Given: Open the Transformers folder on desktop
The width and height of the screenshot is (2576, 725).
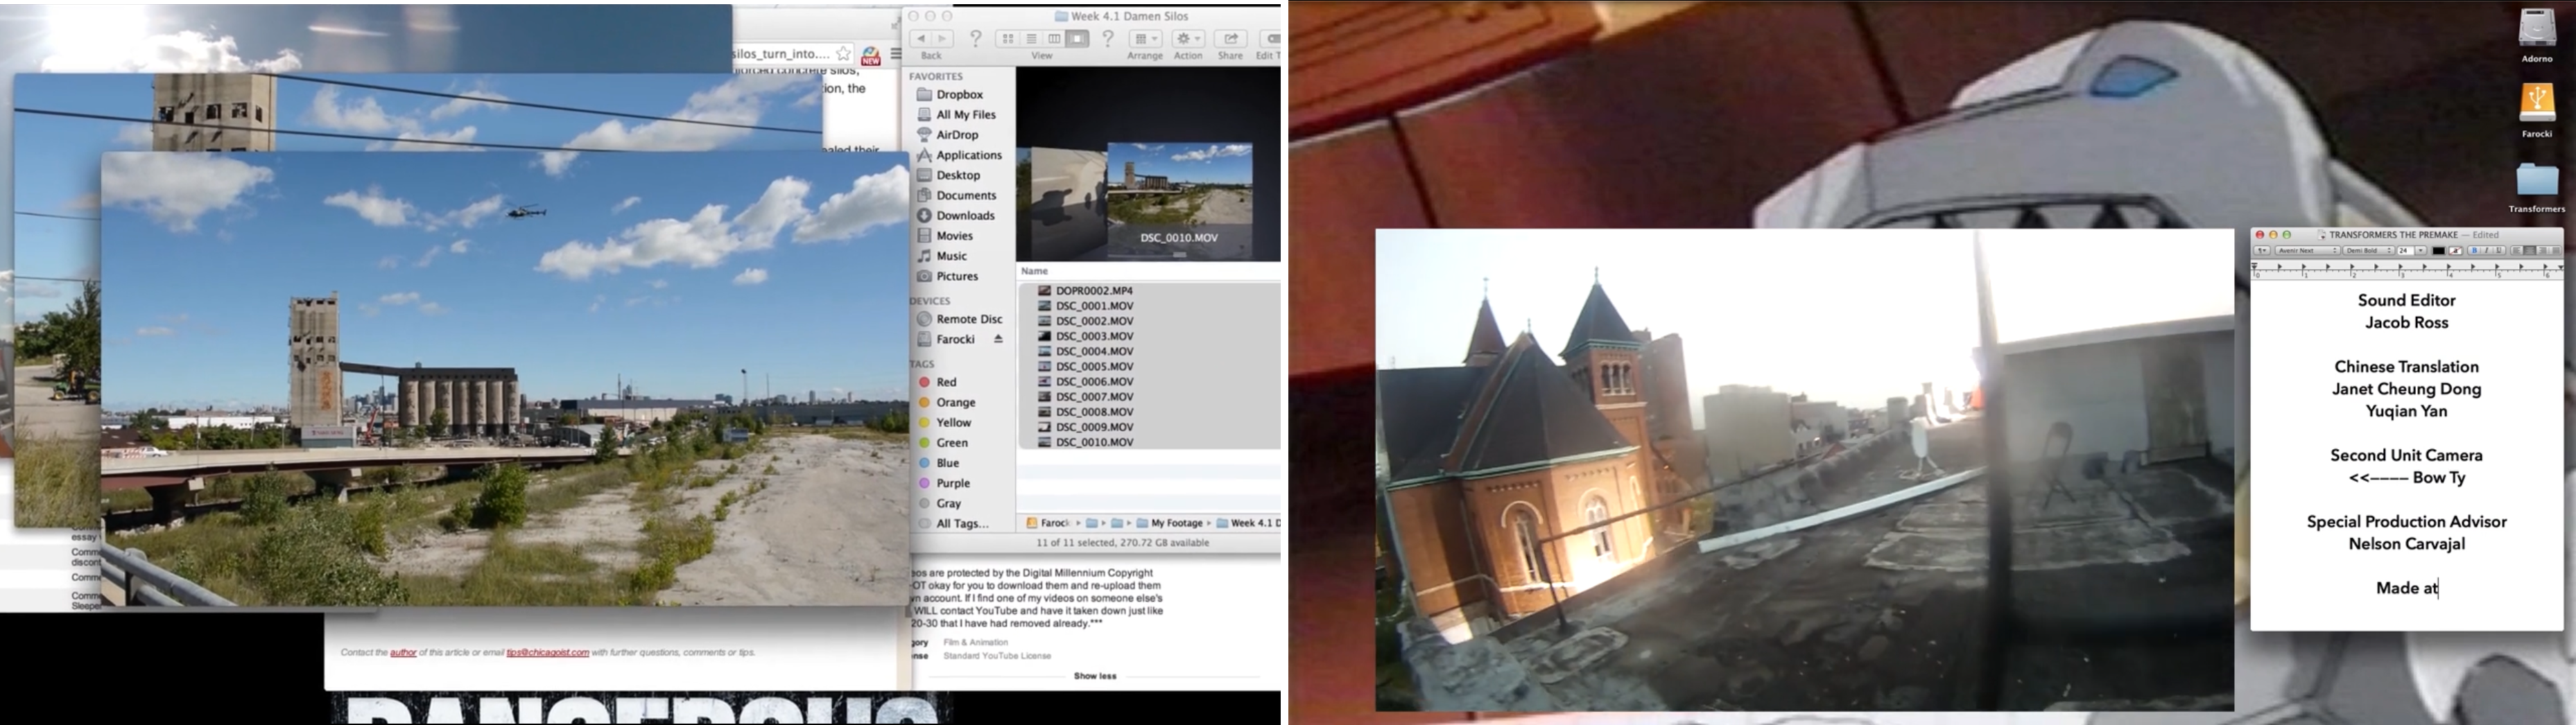Looking at the screenshot, I should [x=2536, y=181].
